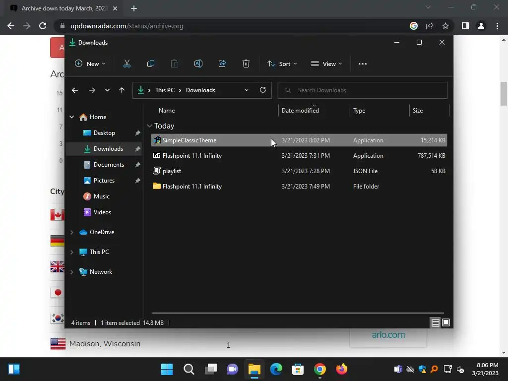Sort by Type column header

[x=380, y=111]
